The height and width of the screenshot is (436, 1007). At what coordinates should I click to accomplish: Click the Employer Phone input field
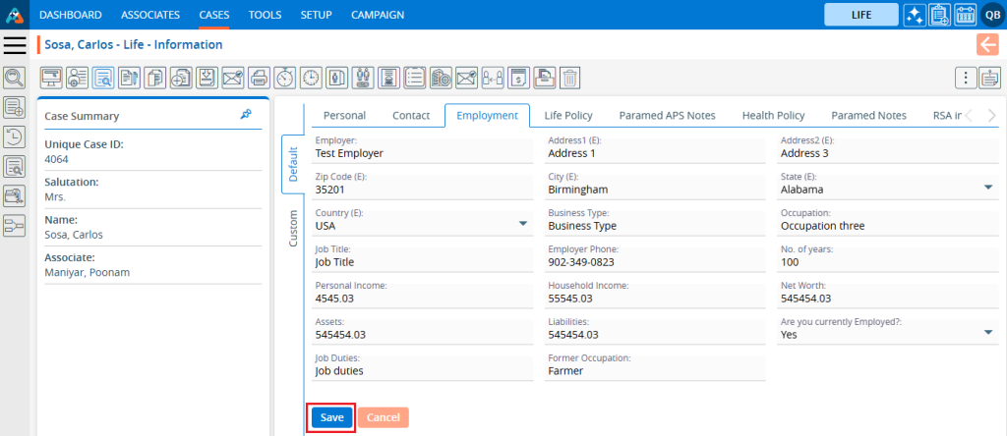653,262
